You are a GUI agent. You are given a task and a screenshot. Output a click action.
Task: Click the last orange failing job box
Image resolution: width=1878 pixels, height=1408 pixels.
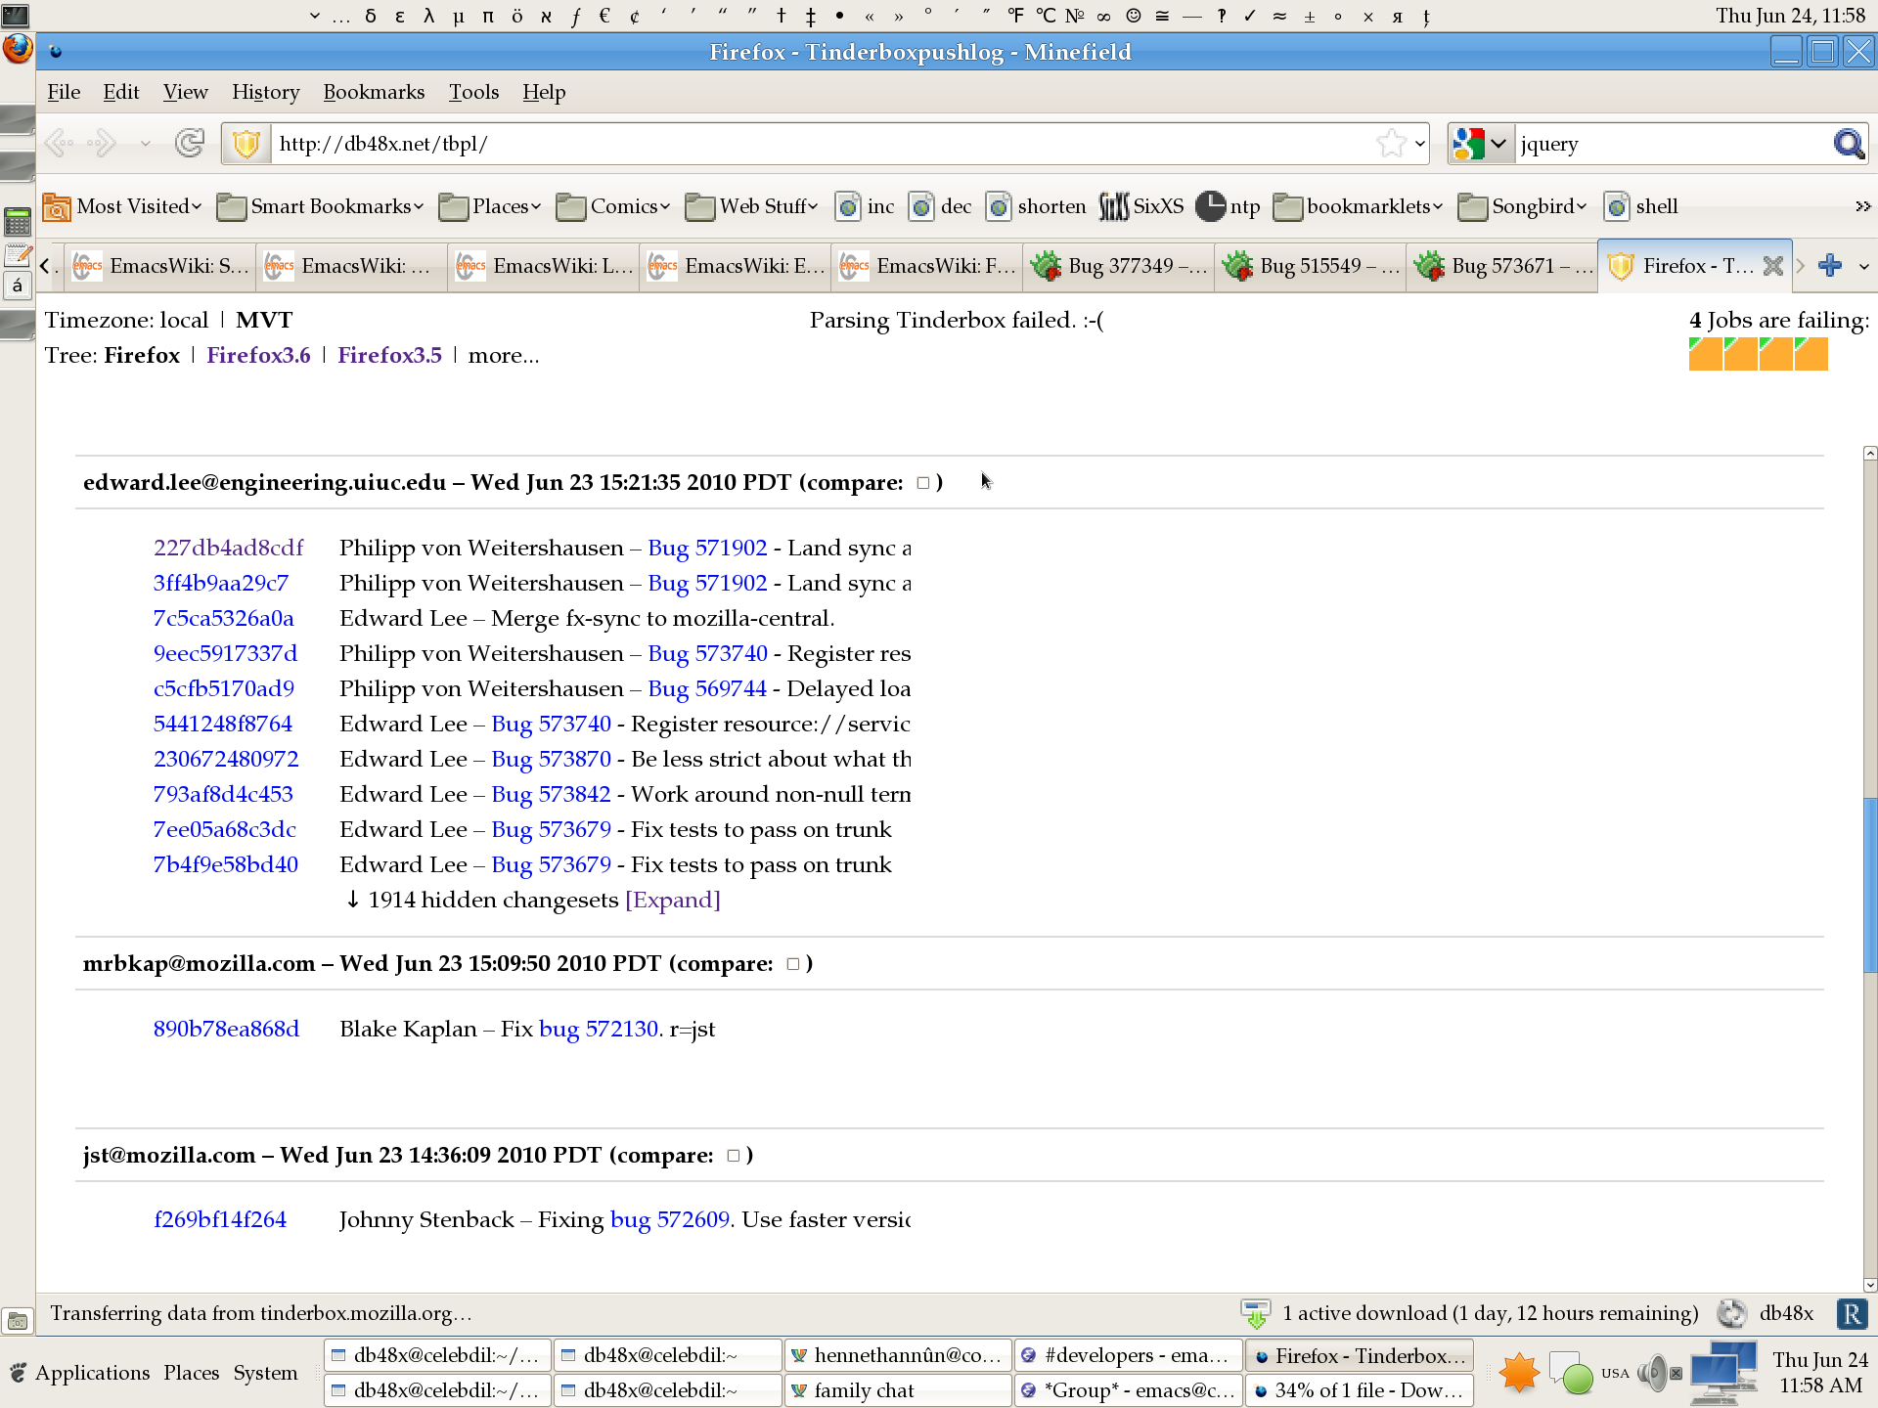[1811, 354]
